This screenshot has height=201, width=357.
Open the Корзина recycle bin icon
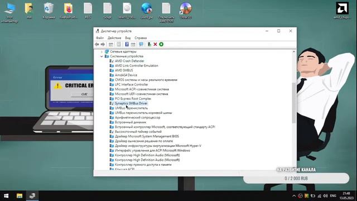[x=49, y=11]
